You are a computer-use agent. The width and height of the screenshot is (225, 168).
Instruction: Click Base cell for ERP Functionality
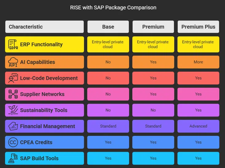click(x=108, y=44)
